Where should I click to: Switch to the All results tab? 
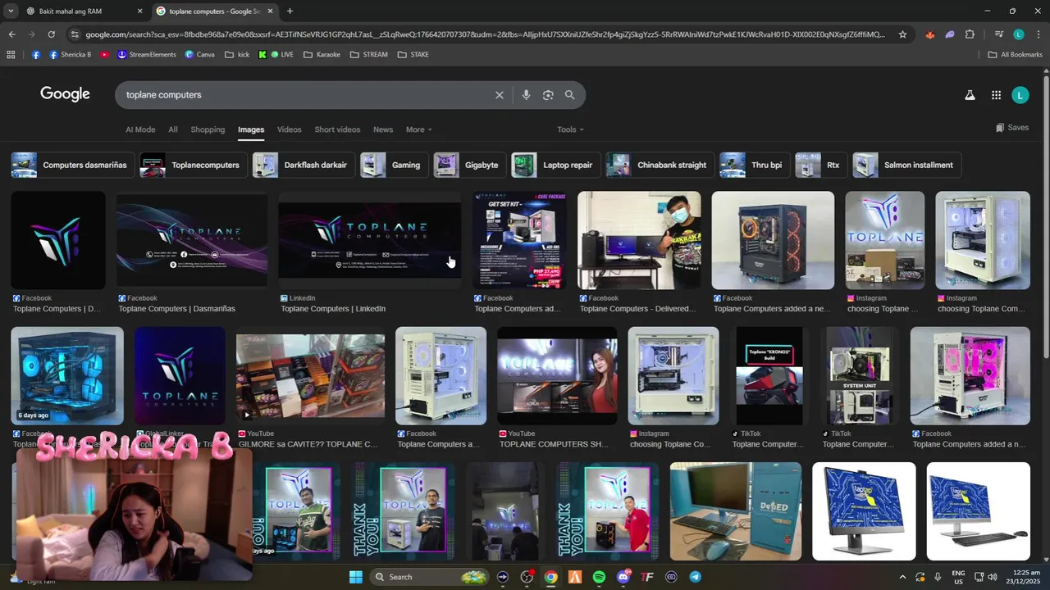[173, 129]
